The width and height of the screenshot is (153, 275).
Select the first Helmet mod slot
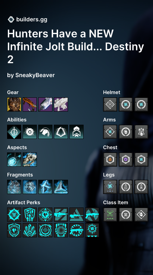[x=110, y=104]
